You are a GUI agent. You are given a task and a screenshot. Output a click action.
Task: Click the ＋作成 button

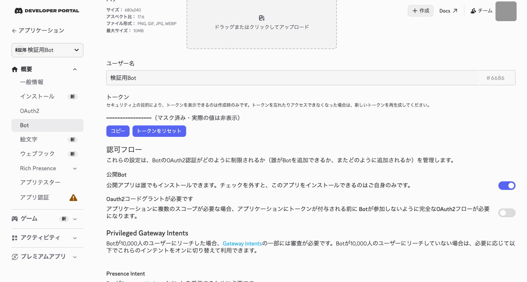point(421,11)
